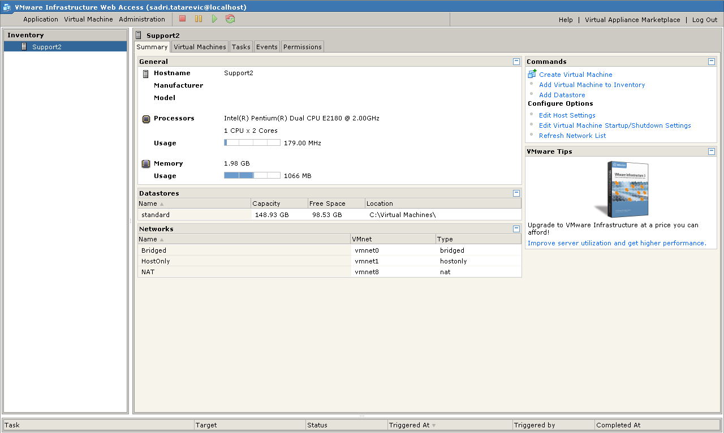This screenshot has height=433, width=724.
Task: Click the Status column header in task list
Action: [347, 425]
